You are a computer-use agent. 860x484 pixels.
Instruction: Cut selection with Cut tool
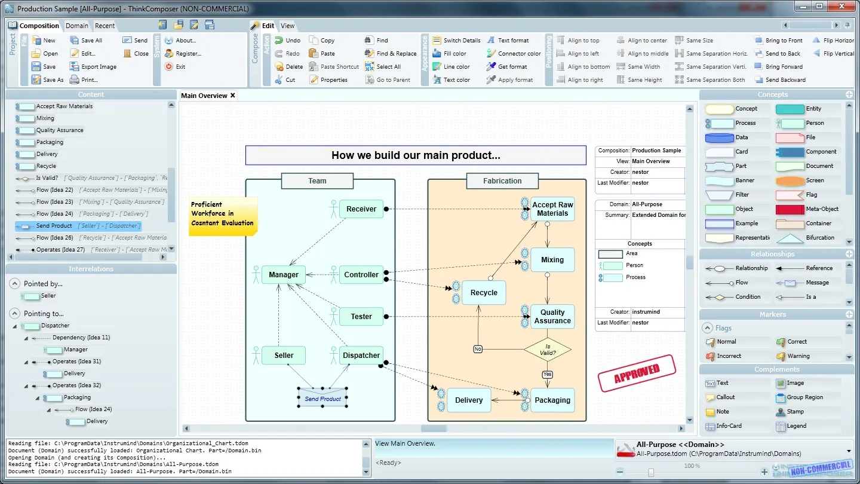285,80
